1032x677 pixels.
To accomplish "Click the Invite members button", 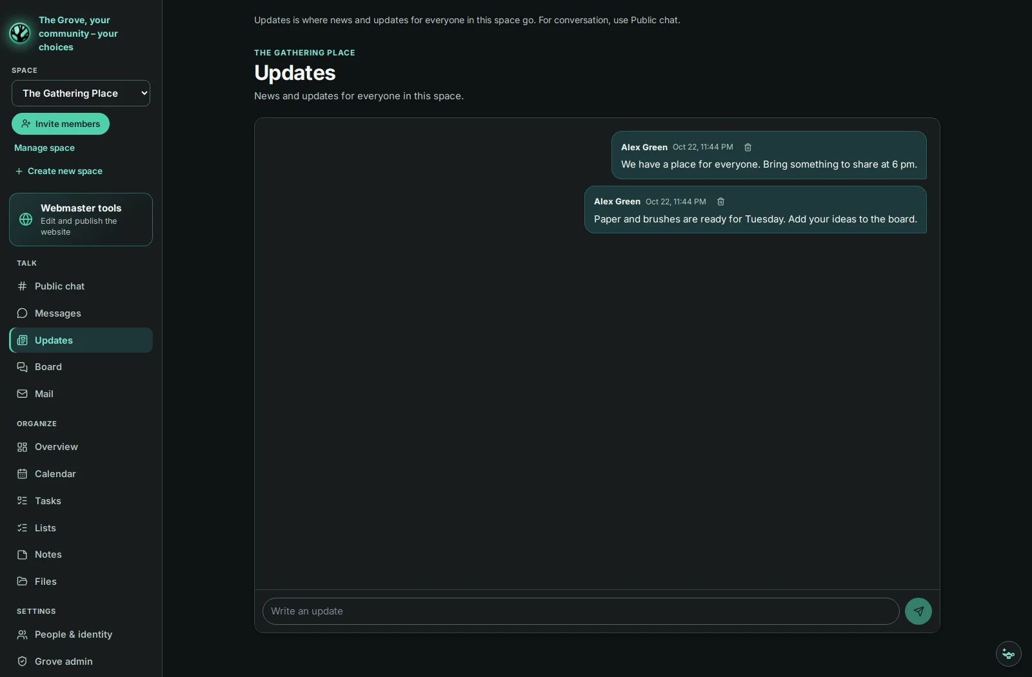I will (x=61, y=124).
